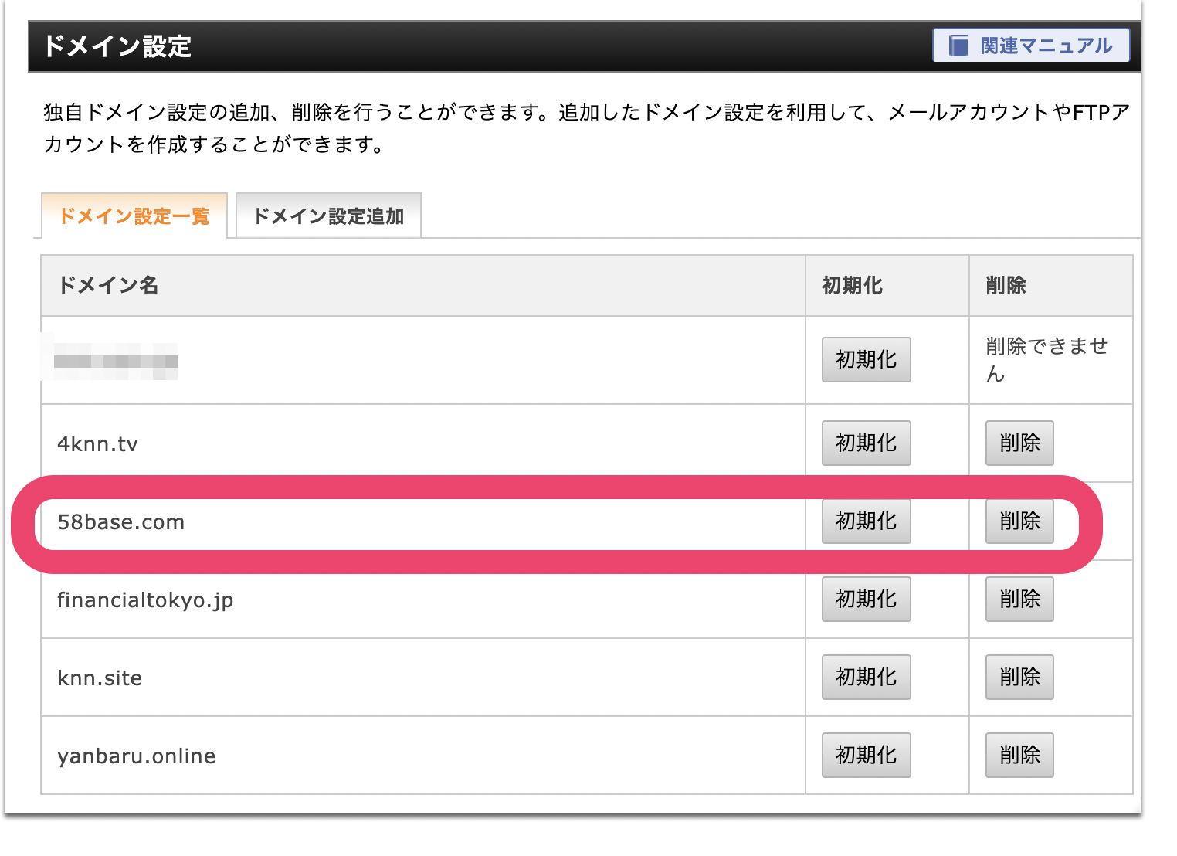1177x856 pixels.
Task: Click the 58base.com domain name
Action: tap(121, 522)
